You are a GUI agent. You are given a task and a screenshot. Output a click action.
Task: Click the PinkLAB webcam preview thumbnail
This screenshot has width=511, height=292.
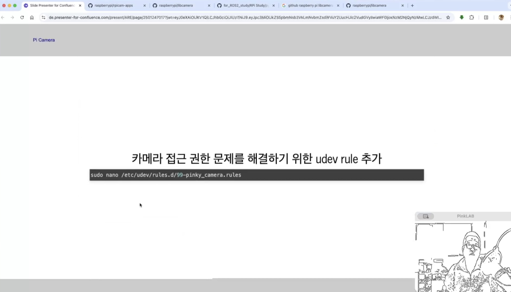[x=463, y=256]
